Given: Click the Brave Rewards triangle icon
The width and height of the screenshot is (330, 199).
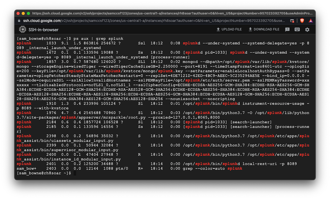Looking at the screenshot, I should (311, 21).
